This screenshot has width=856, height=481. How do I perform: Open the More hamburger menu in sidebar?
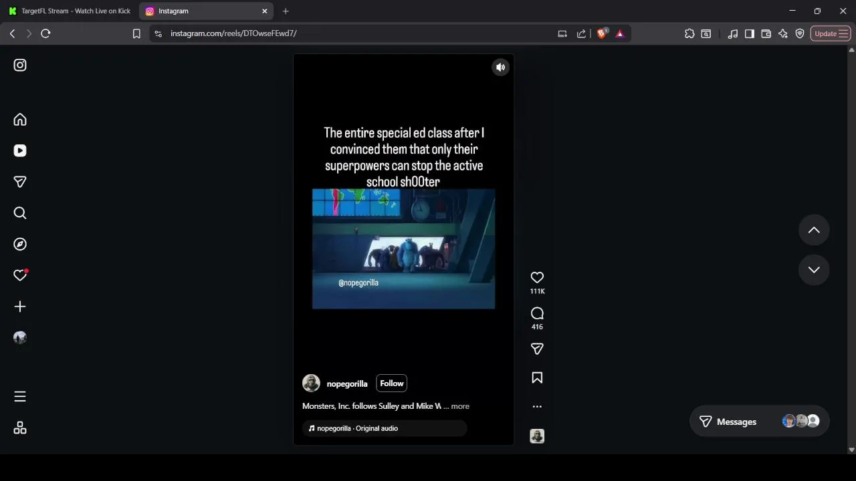coord(20,397)
